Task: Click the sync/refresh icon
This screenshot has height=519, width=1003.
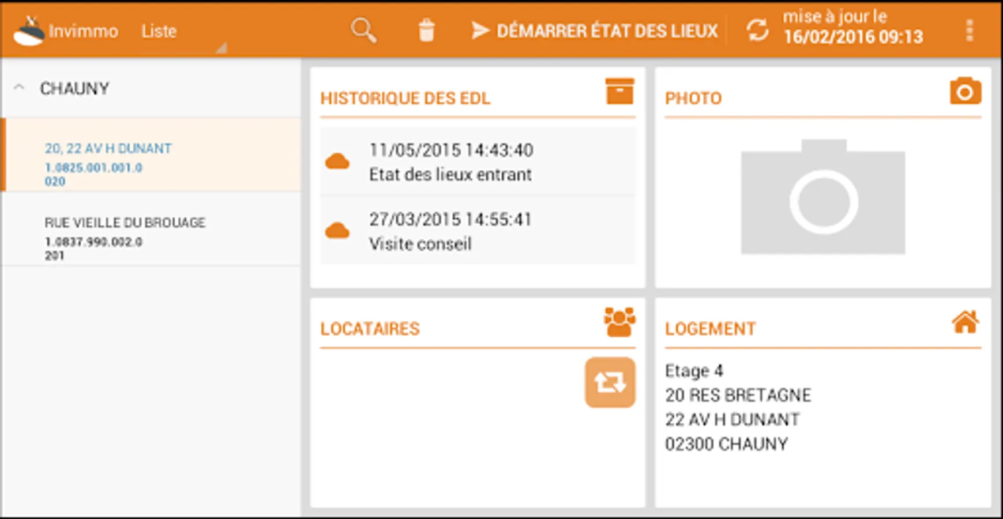Action: [x=758, y=29]
